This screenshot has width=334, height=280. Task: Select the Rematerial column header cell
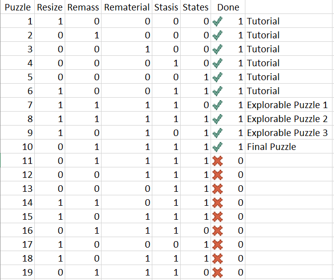(x=127, y=7)
